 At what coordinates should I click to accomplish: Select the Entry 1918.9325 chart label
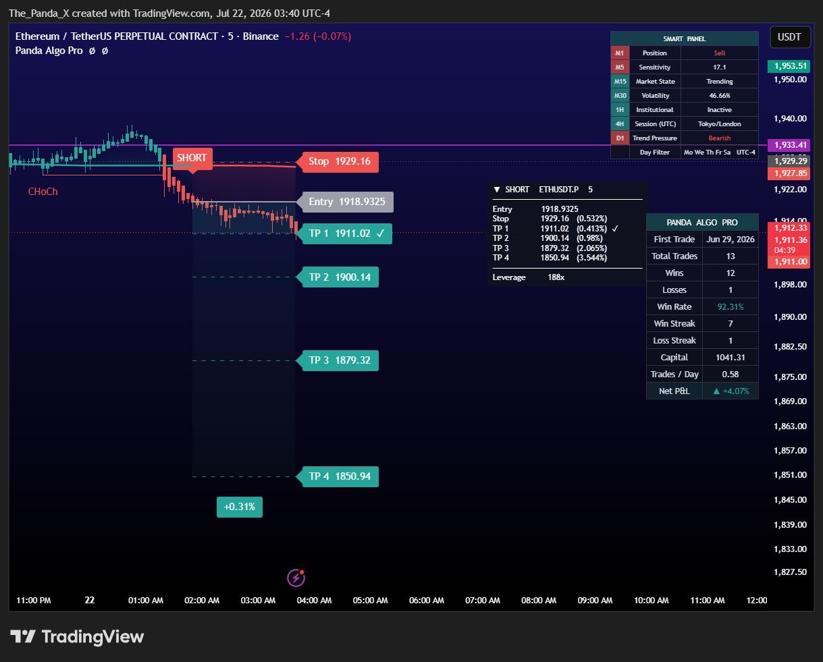pos(346,202)
